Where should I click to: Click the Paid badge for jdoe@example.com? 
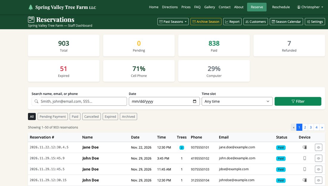pos(281,169)
